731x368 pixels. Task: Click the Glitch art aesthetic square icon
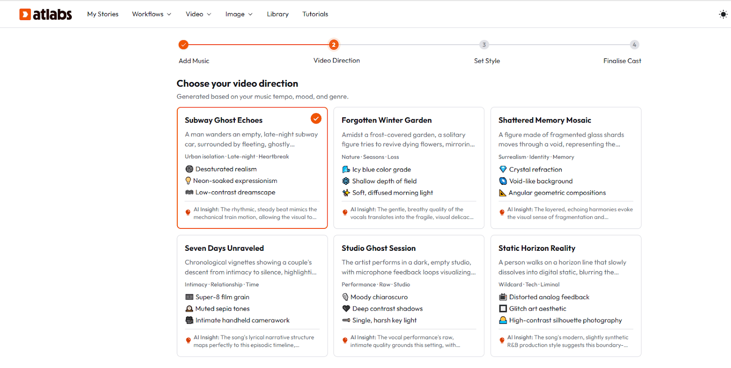click(503, 309)
